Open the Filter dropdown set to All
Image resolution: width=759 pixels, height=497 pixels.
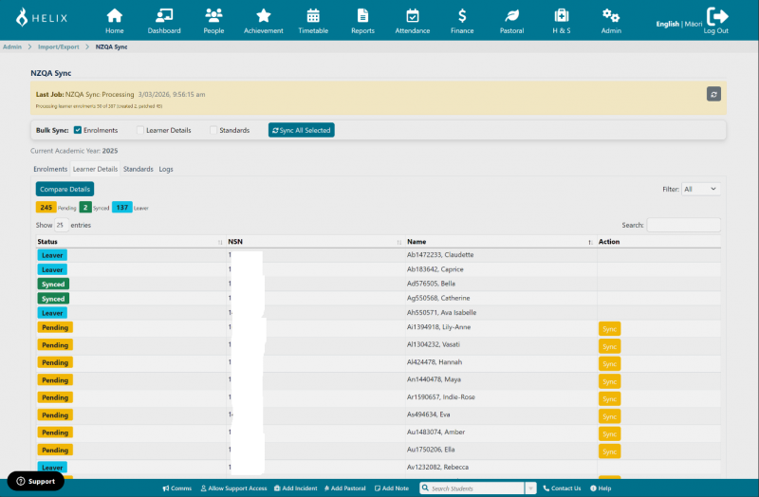(701, 189)
